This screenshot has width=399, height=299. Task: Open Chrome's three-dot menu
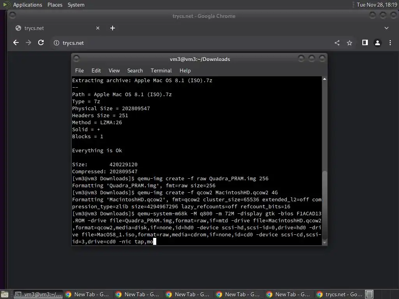390,43
